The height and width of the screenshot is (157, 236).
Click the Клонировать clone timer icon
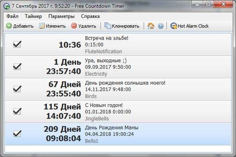coord(107,26)
